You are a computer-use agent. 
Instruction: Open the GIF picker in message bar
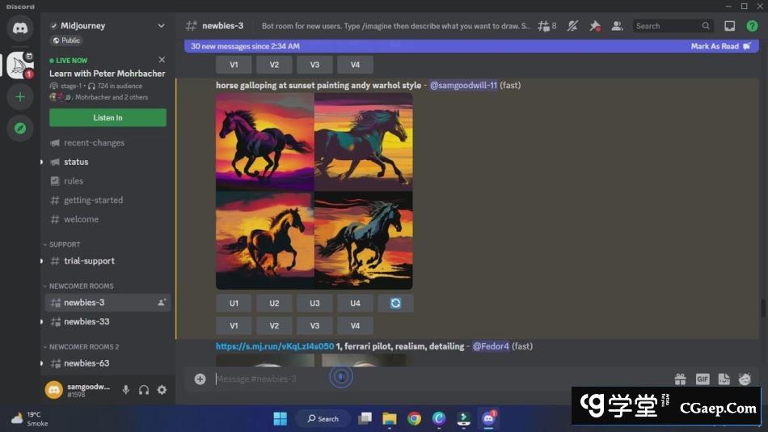coord(702,379)
